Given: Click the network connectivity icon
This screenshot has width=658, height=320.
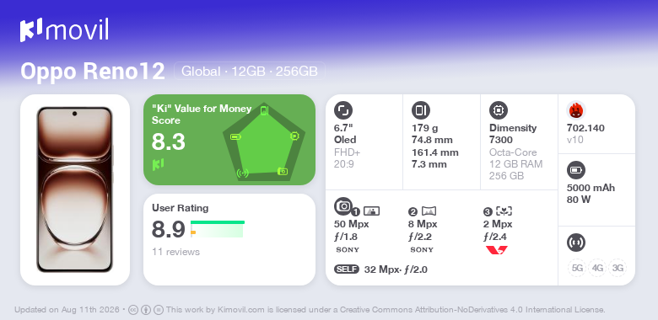Looking at the screenshot, I should (575, 243).
